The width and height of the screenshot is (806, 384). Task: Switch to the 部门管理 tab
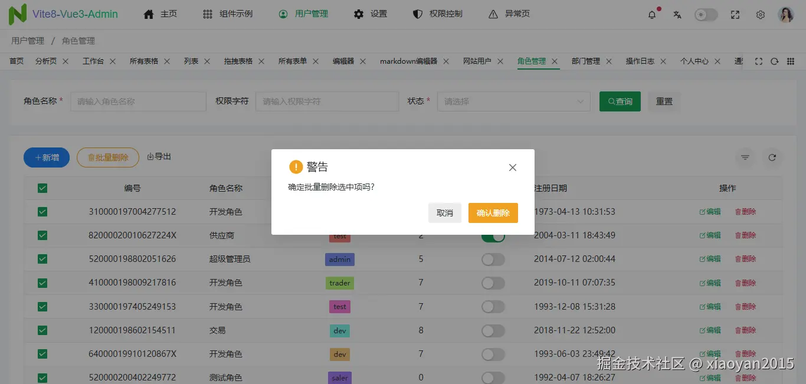tap(585, 61)
